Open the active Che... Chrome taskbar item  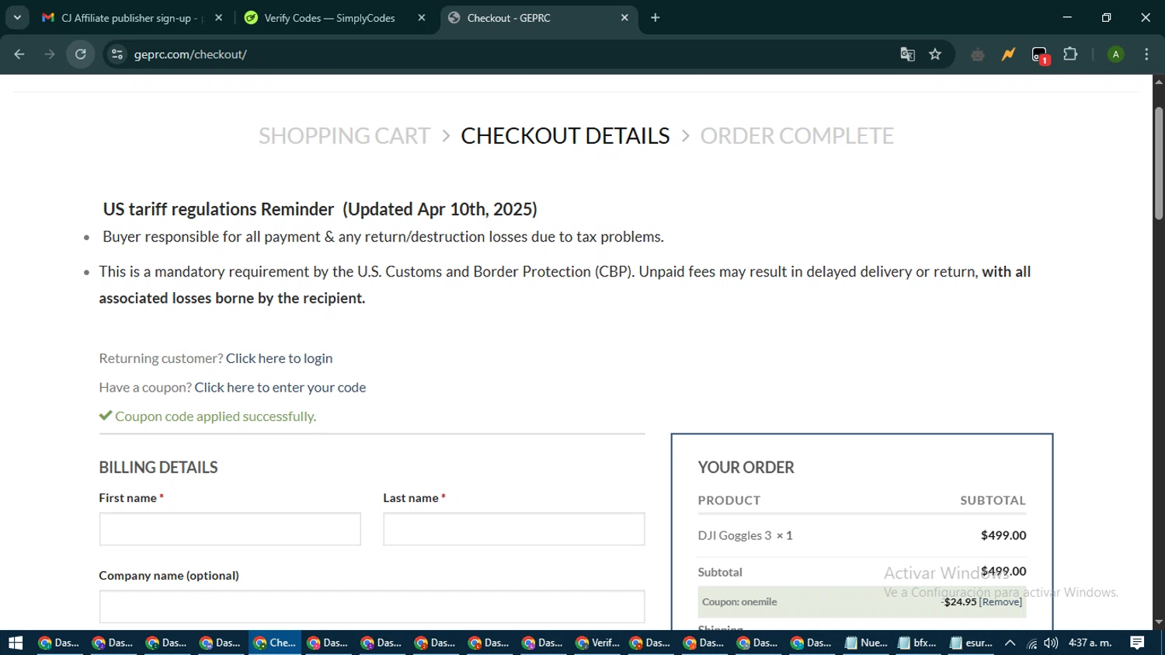275,643
